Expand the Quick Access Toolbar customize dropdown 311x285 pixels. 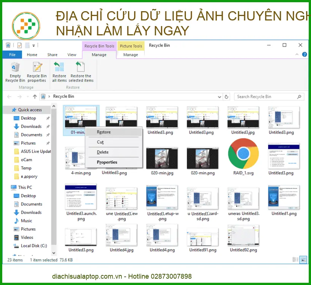tap(34, 46)
